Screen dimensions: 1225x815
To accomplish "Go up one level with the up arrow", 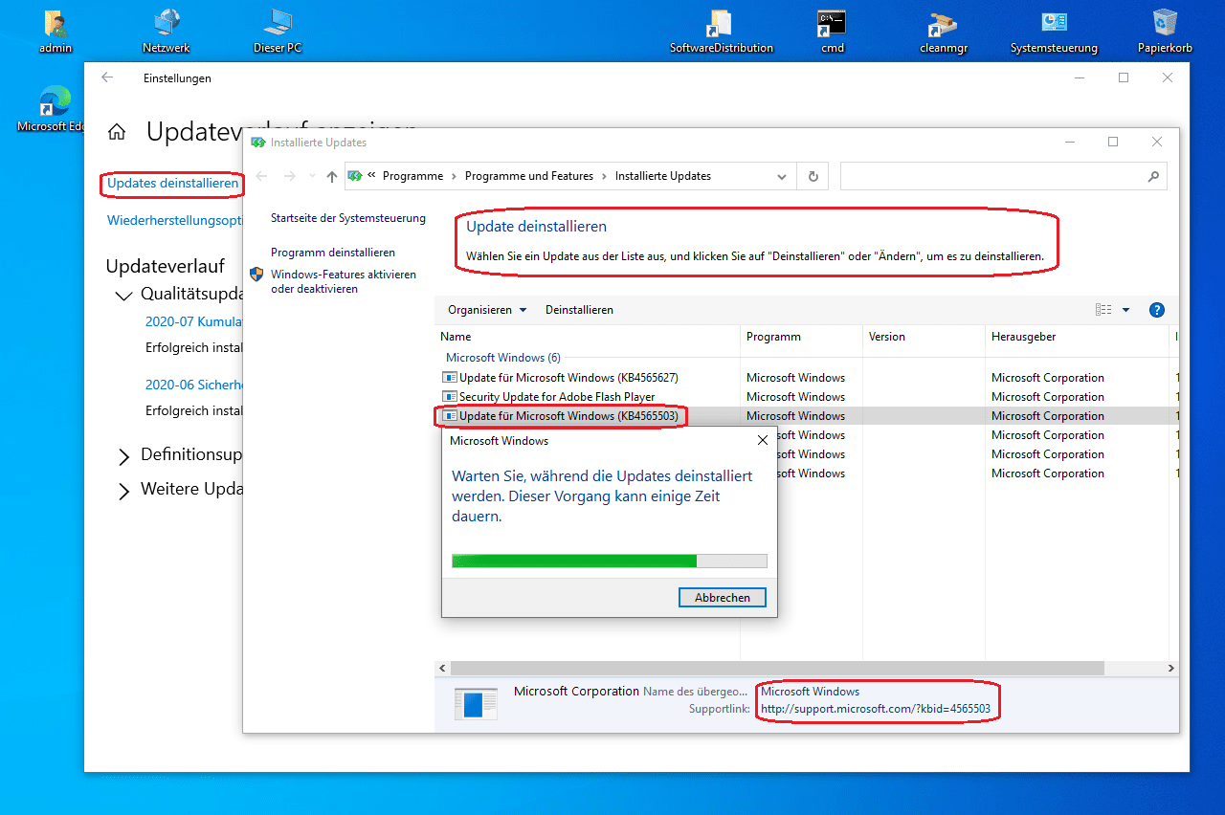I will click(332, 176).
